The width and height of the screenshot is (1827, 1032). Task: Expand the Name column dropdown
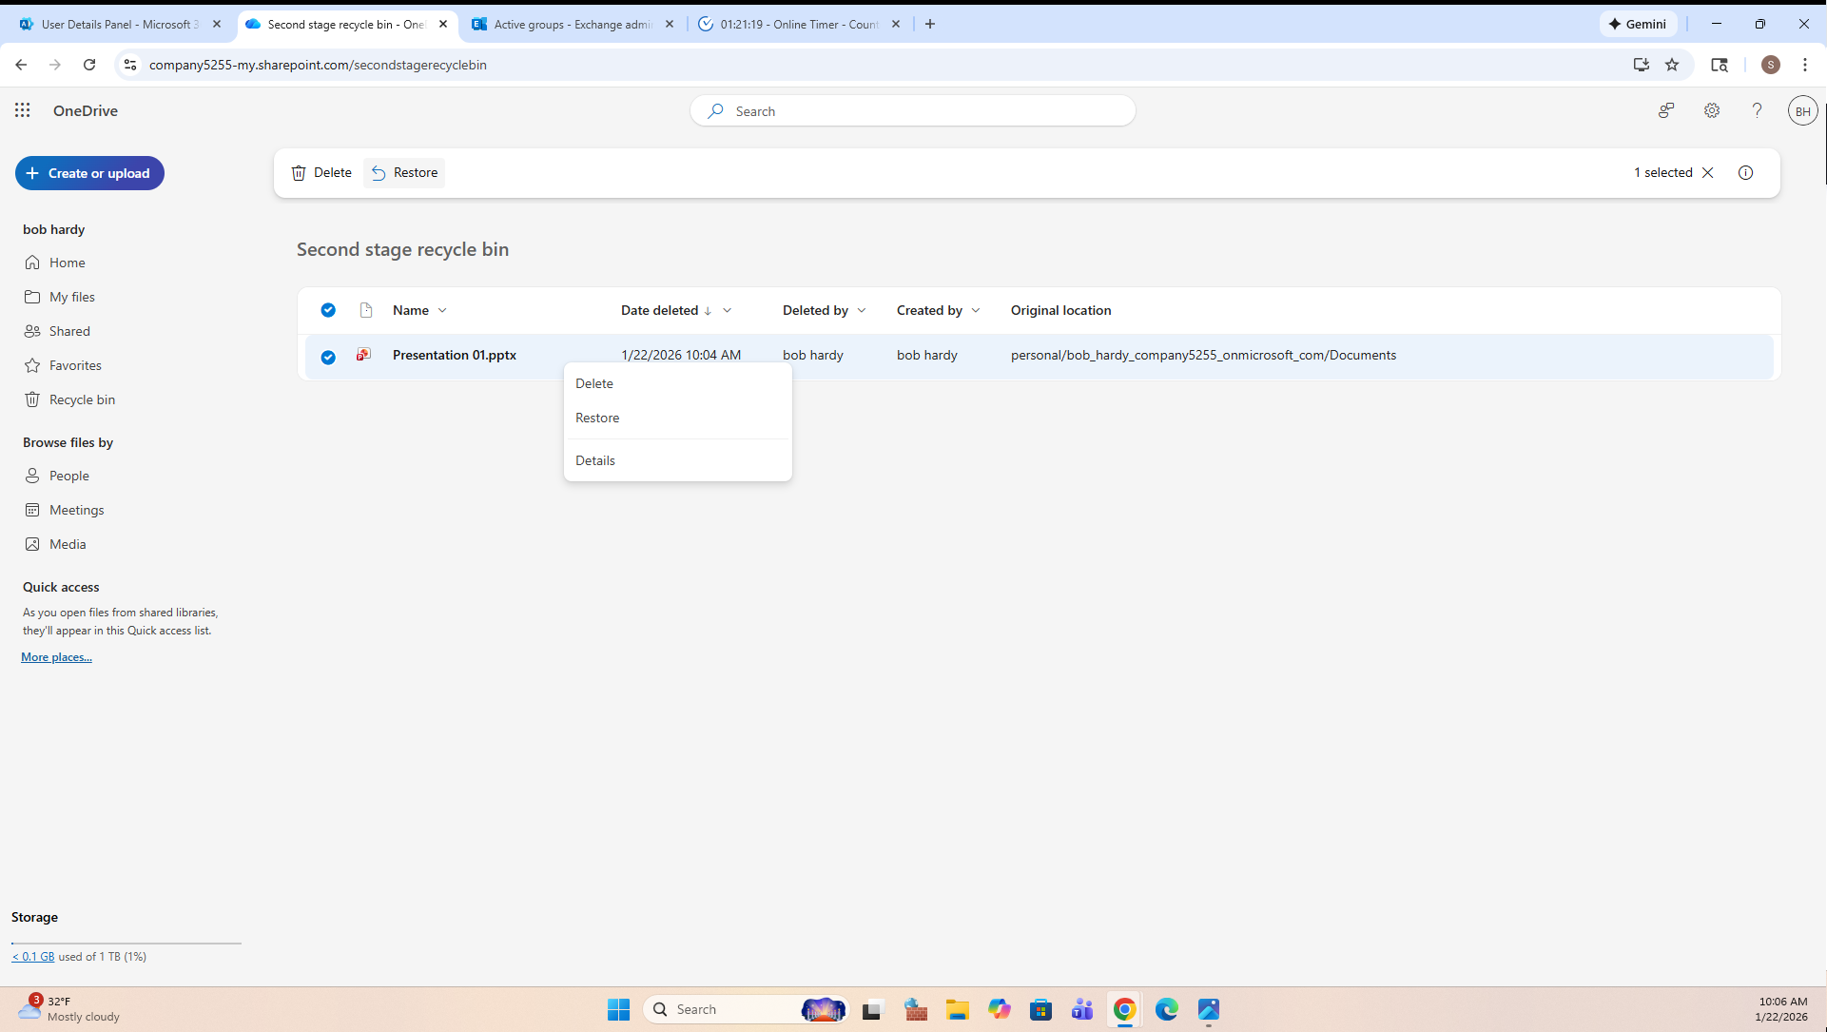(442, 310)
